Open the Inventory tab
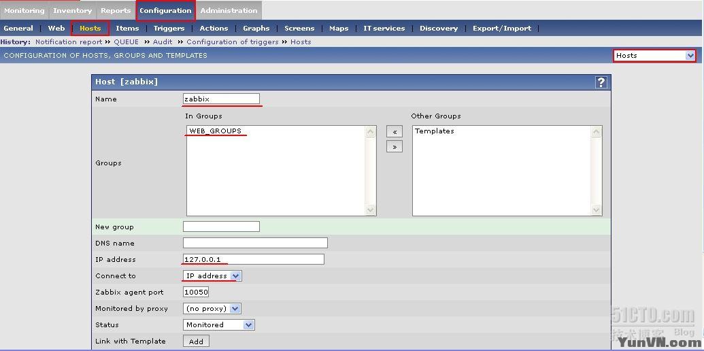 pos(72,10)
